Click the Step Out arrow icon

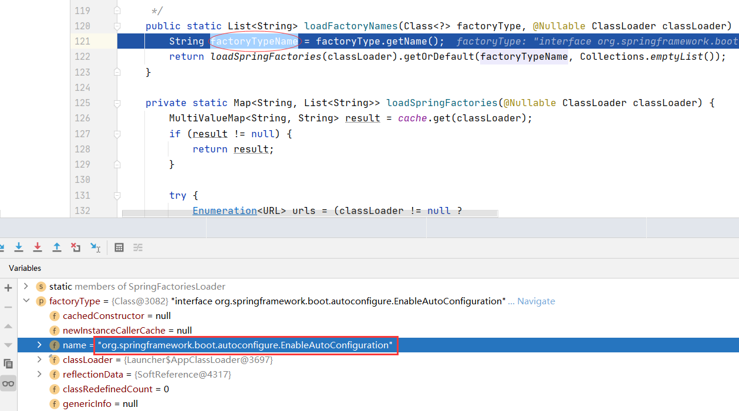tap(57, 247)
